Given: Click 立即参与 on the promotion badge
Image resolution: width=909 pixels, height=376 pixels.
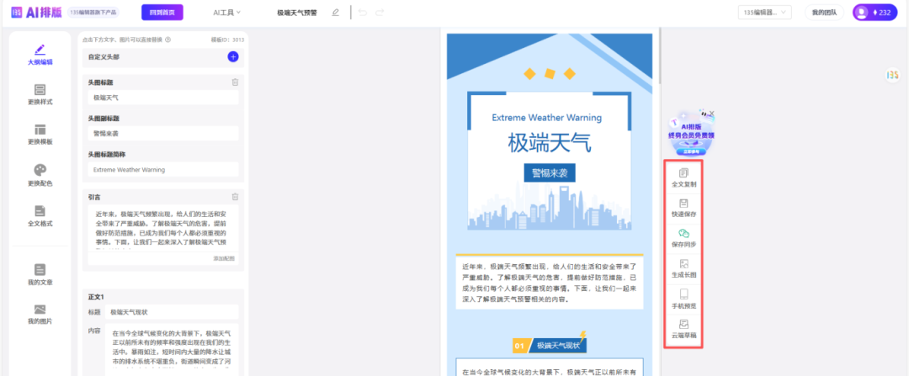Looking at the screenshot, I should tap(690, 150).
